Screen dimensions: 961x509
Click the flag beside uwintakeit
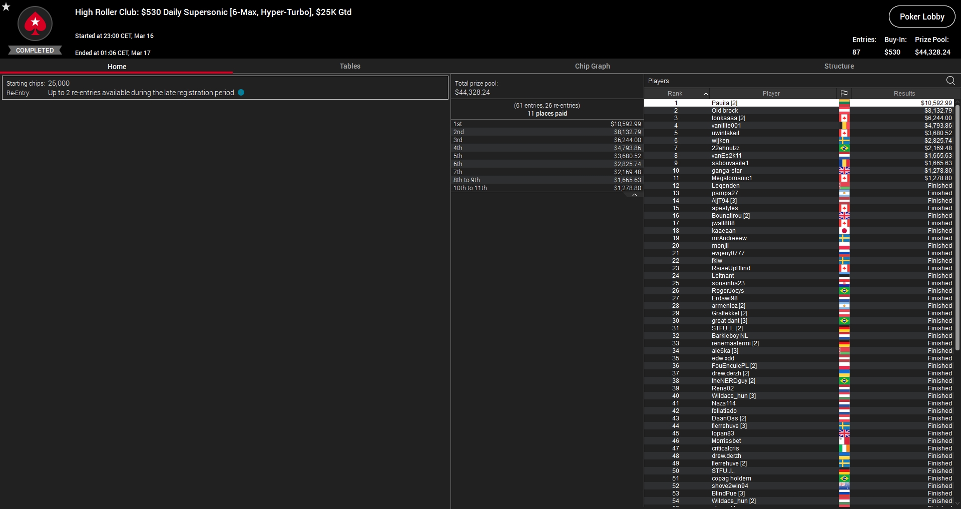[x=844, y=133]
